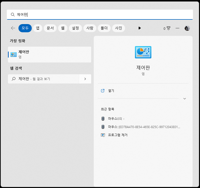Expand web results chevron arrow
The height and width of the screenshot is (188, 200).
[85, 79]
